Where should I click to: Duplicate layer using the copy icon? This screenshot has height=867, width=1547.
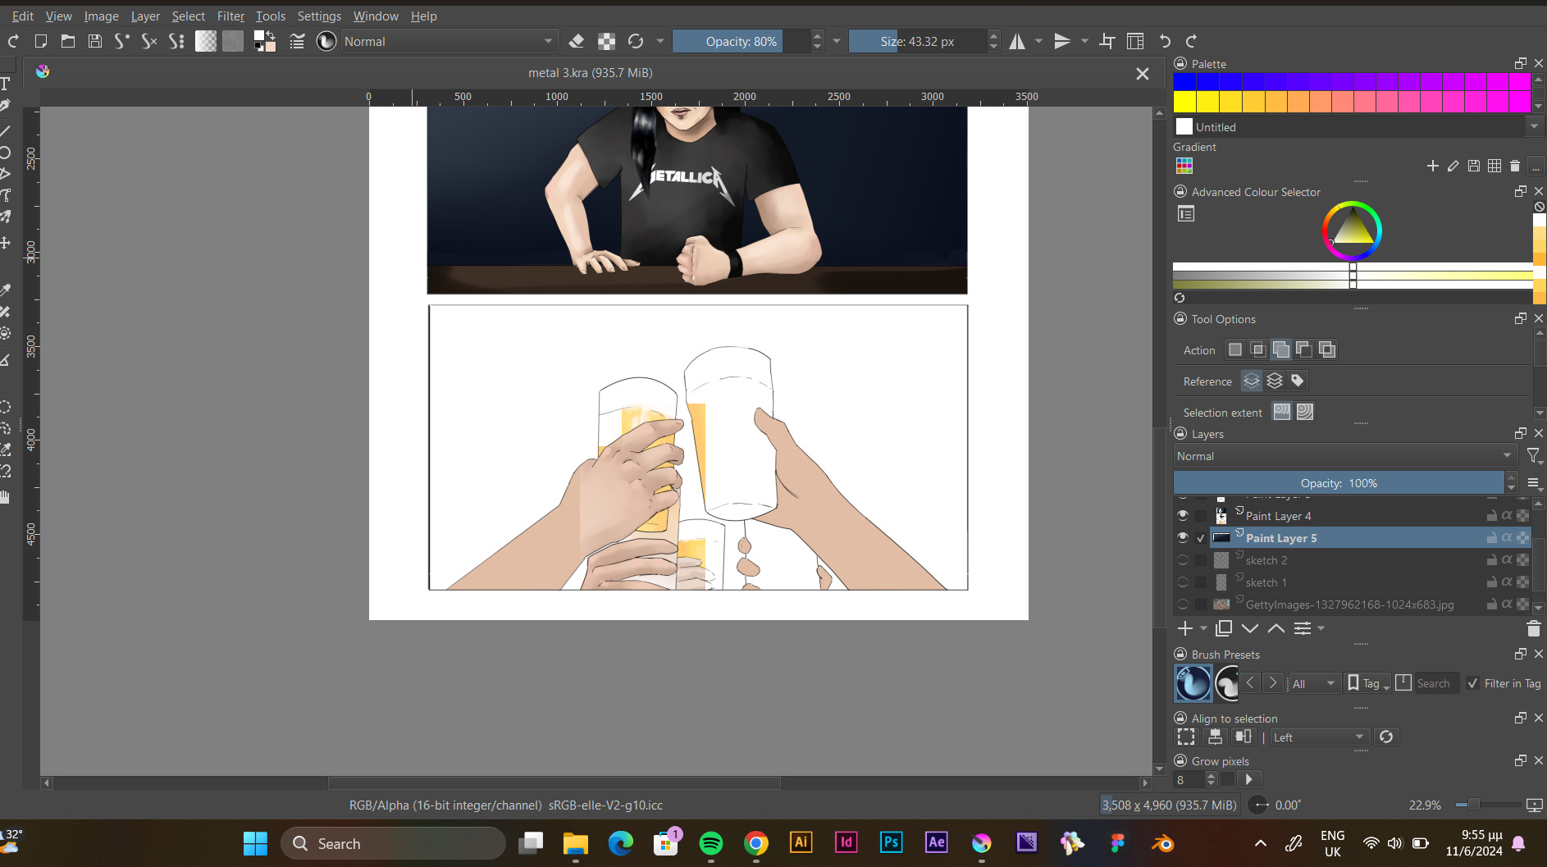(x=1224, y=628)
